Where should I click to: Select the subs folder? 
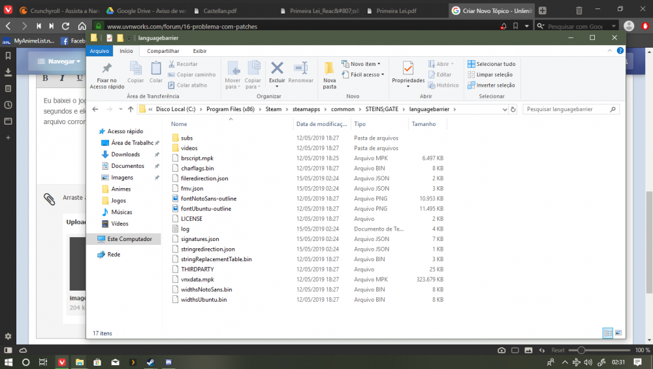(187, 138)
